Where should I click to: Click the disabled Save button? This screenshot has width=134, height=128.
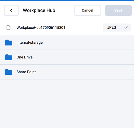click(x=118, y=10)
